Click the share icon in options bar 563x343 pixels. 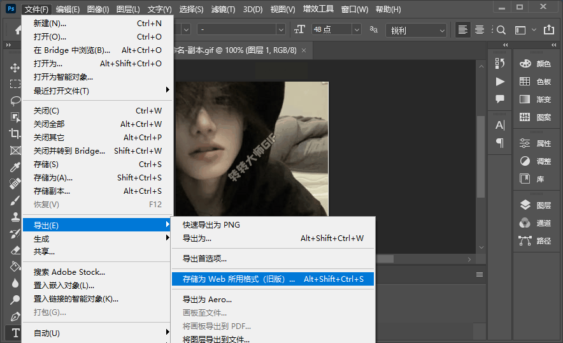click(548, 29)
